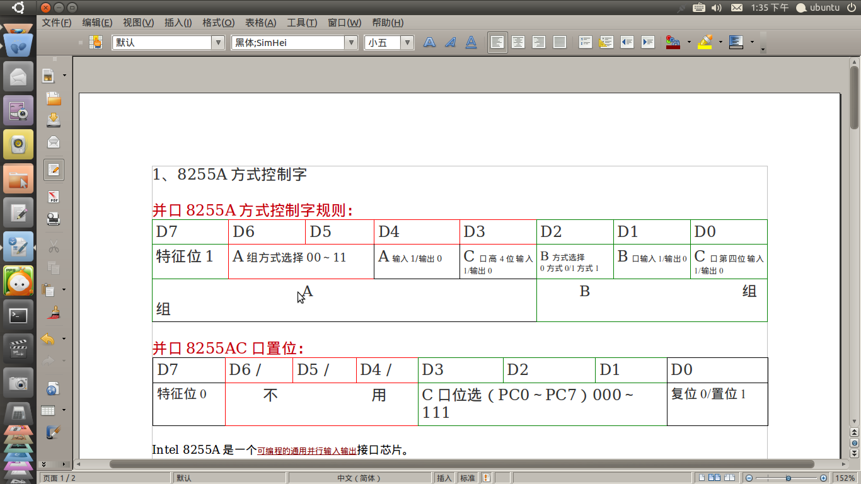Open the 视图(V) menu

click(138, 23)
